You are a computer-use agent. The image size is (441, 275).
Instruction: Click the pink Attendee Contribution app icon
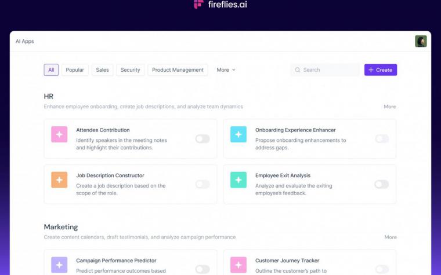(59, 134)
